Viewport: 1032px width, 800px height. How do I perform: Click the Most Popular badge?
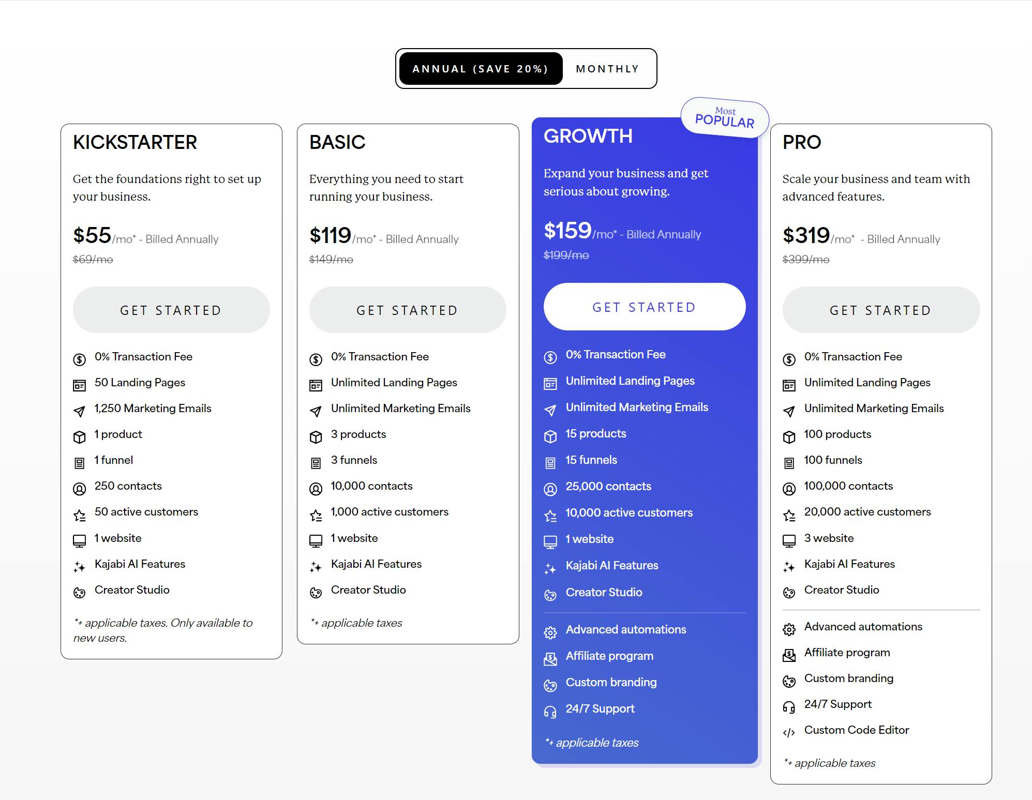[725, 118]
